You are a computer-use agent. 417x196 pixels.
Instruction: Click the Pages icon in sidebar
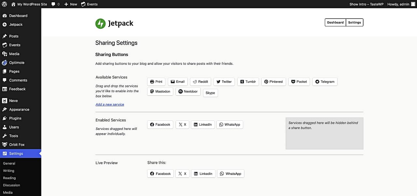click(5, 71)
